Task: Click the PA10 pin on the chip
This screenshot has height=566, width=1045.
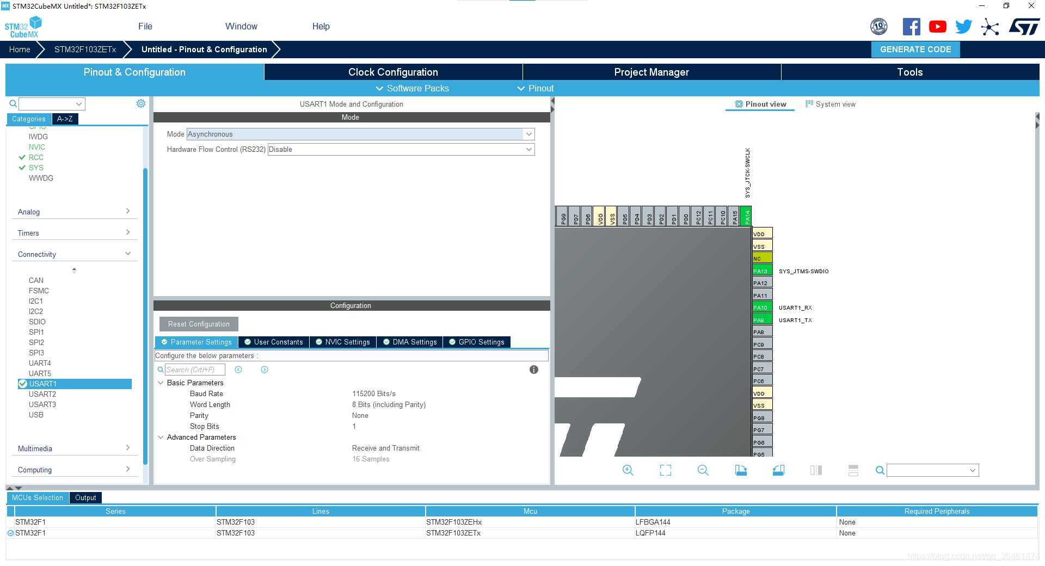Action: [x=762, y=307]
